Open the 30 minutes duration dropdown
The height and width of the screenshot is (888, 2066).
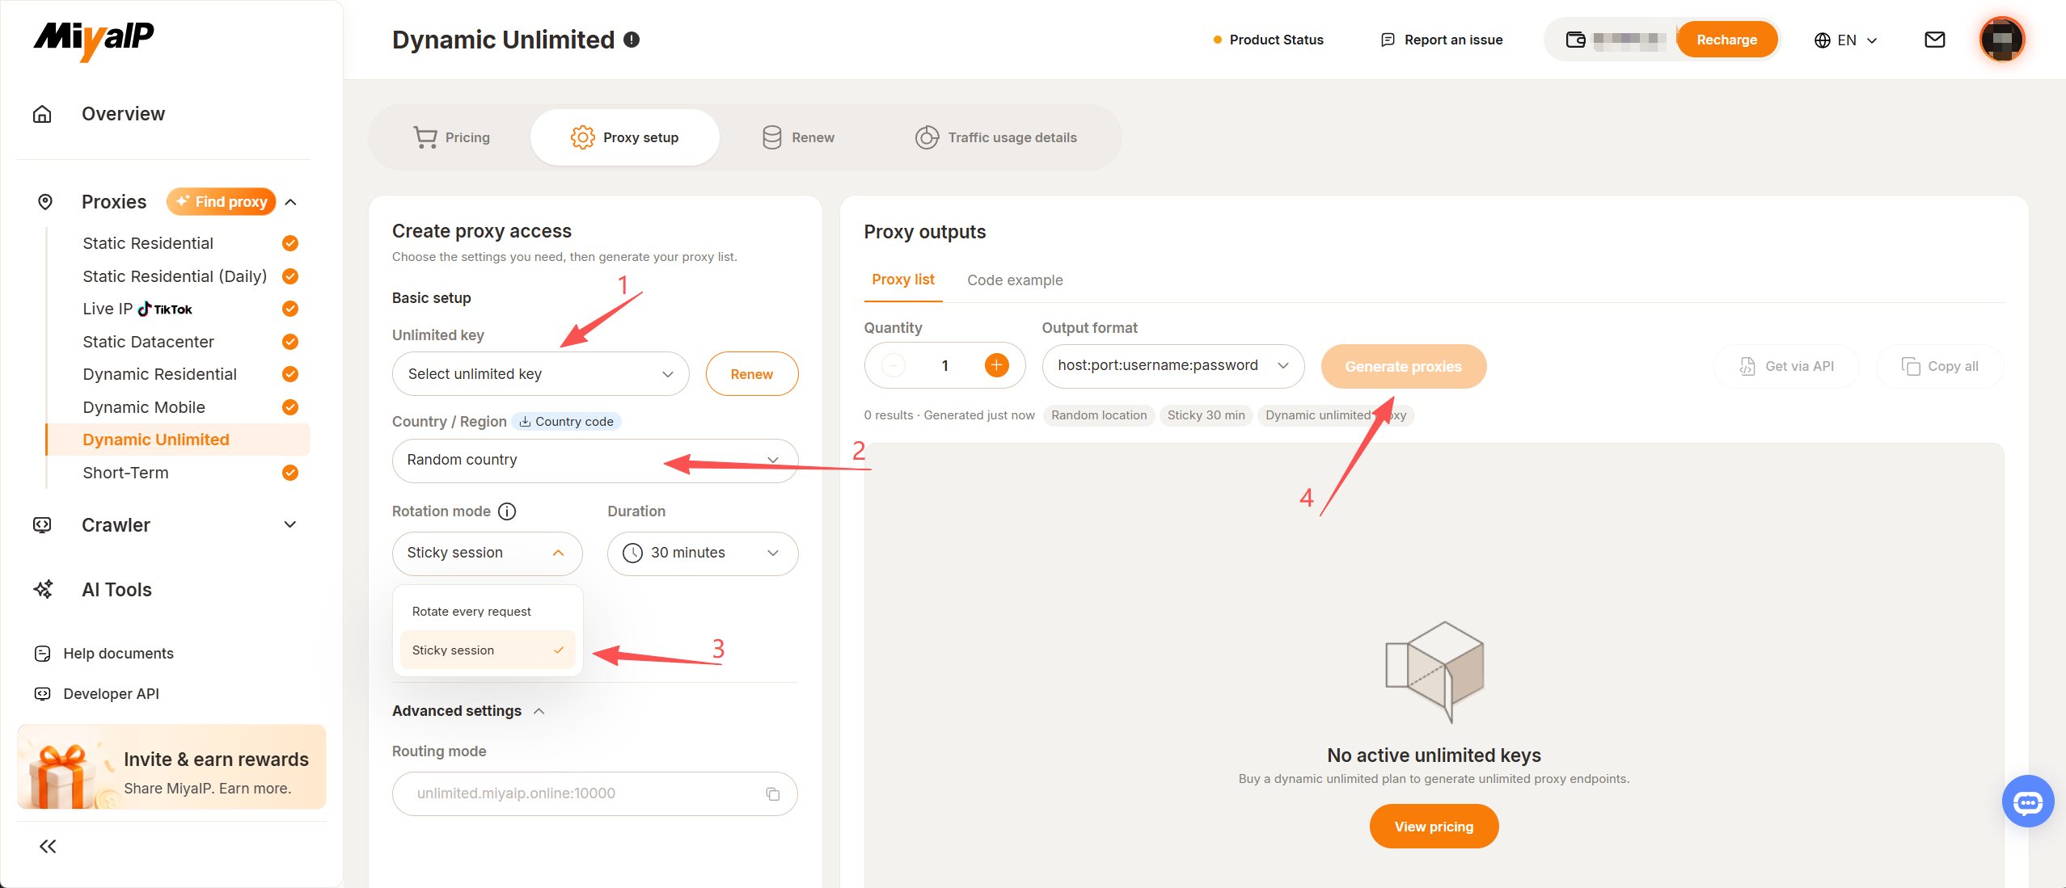[702, 553]
